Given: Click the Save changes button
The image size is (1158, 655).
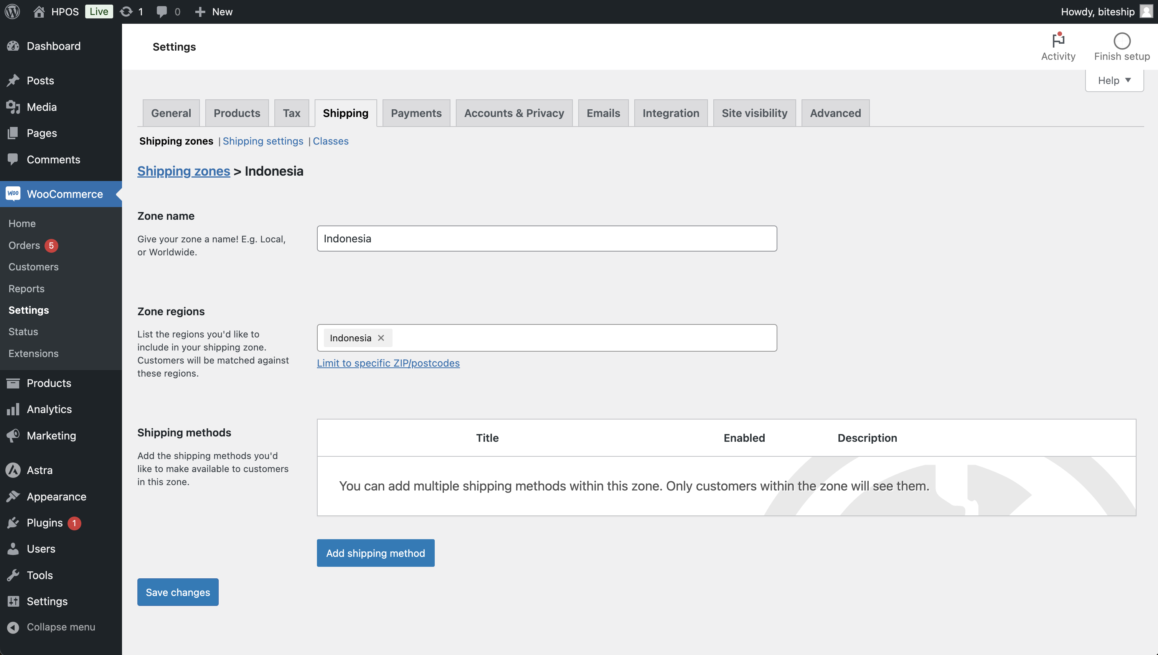Looking at the screenshot, I should 178,592.
